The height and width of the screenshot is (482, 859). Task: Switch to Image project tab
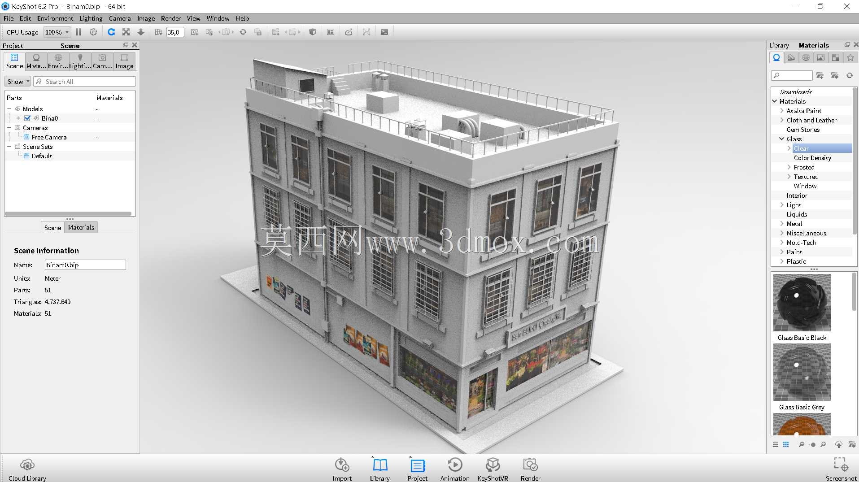[x=124, y=61]
